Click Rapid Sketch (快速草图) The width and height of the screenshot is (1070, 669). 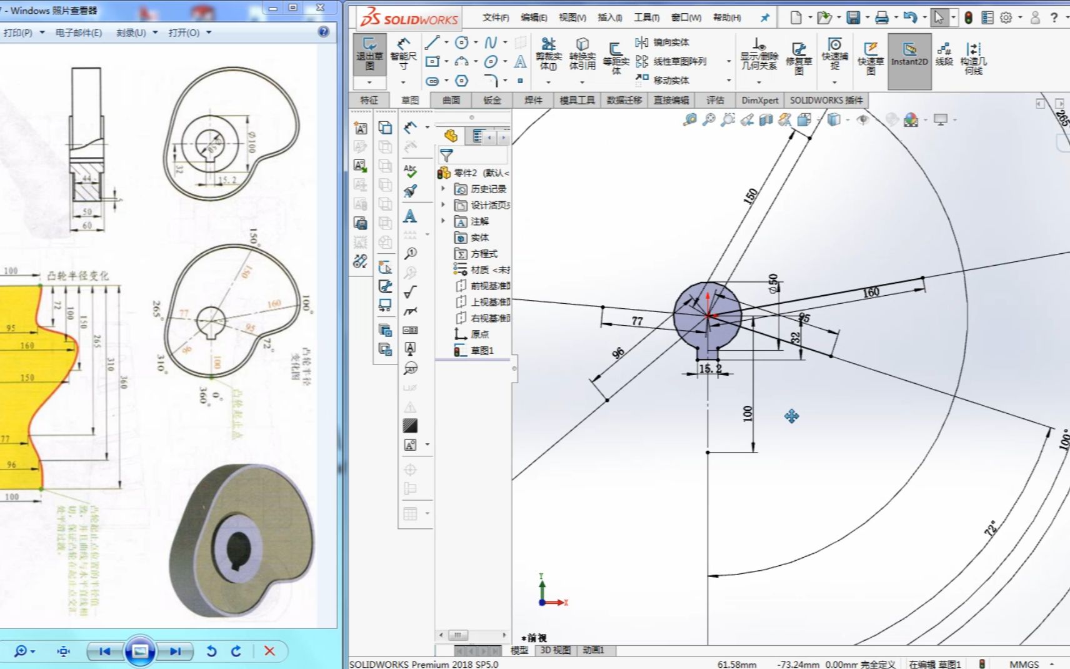[871, 58]
